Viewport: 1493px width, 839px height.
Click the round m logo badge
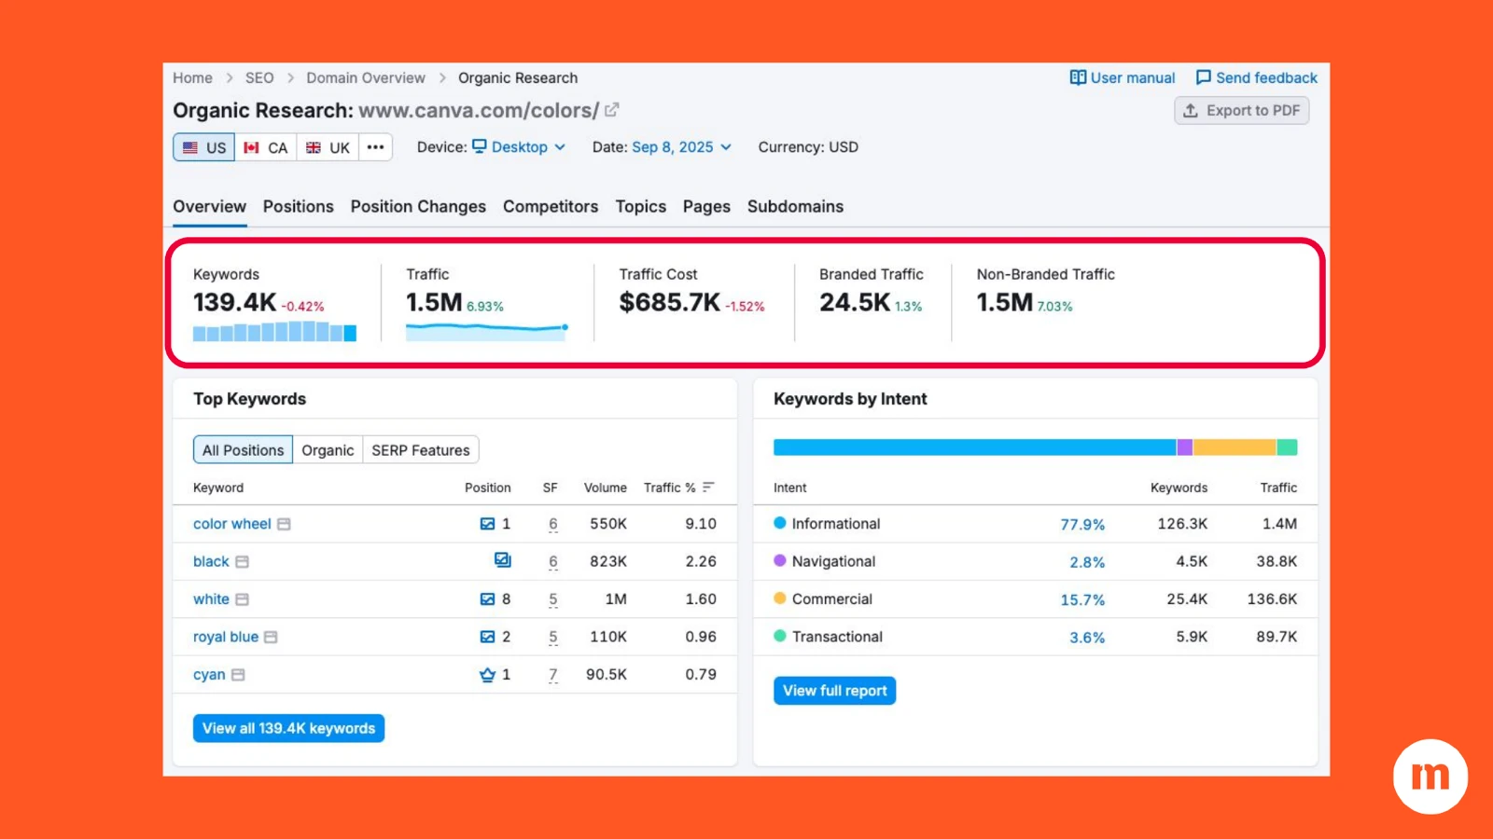click(1430, 777)
